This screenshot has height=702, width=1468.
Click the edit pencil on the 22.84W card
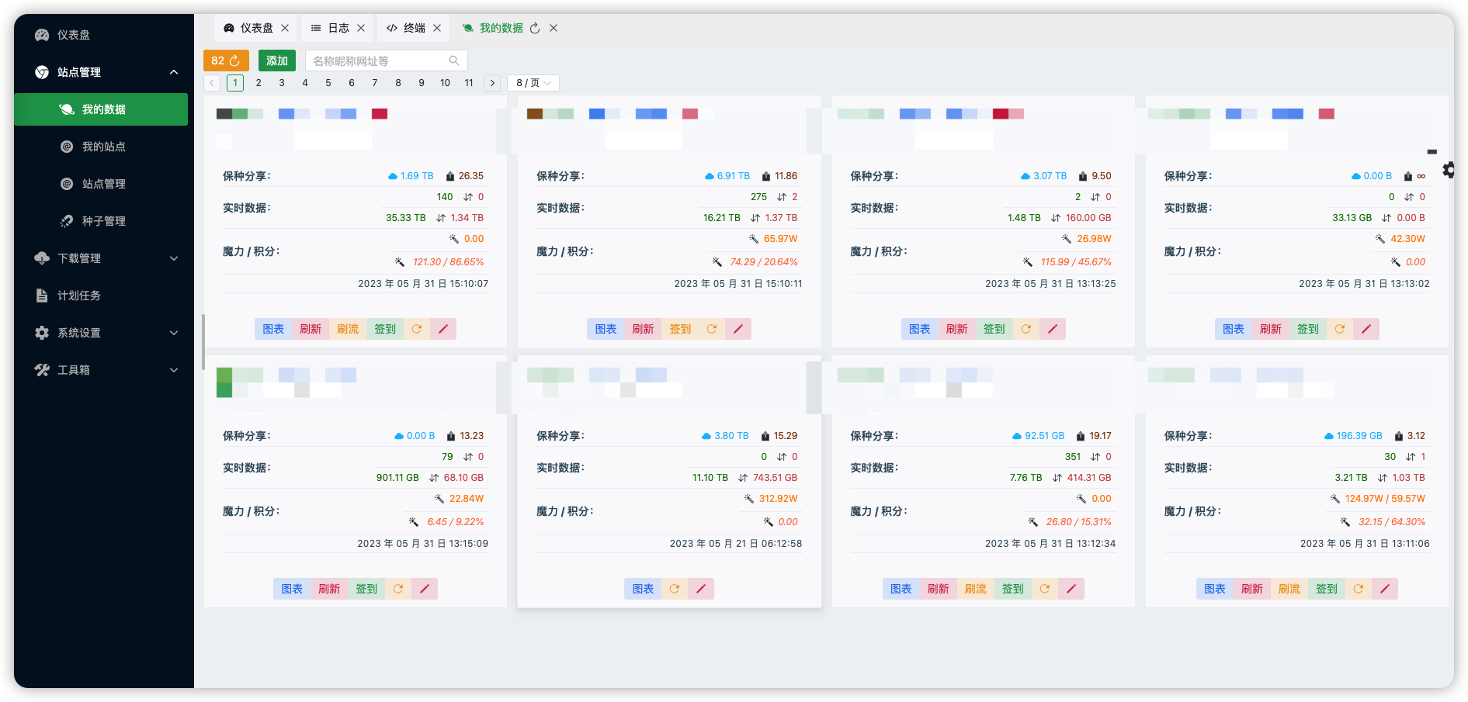[425, 589]
